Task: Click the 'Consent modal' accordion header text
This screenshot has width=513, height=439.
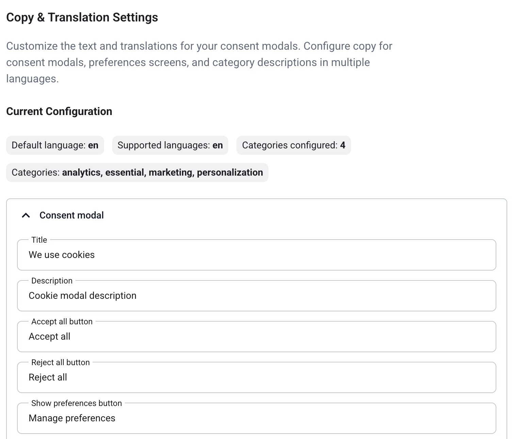Action: point(71,215)
